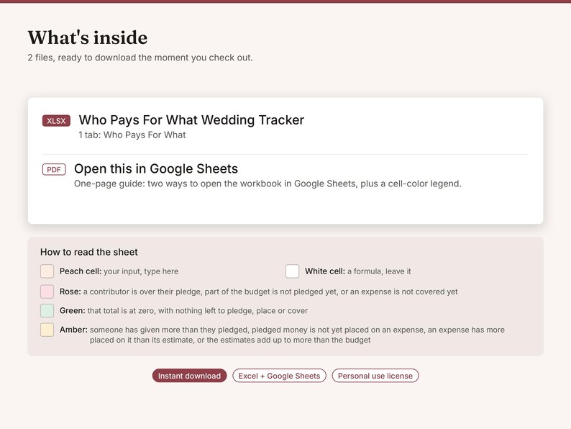571x429 pixels.
Task: Click '1 tab: Who Pays For What' text
Action: pos(132,135)
